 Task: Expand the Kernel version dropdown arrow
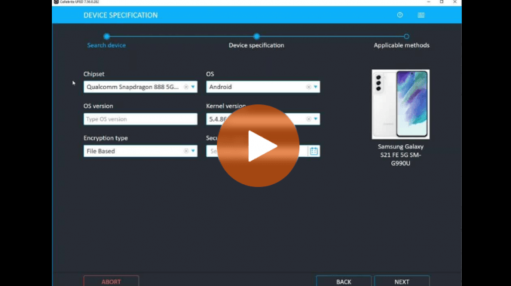315,119
